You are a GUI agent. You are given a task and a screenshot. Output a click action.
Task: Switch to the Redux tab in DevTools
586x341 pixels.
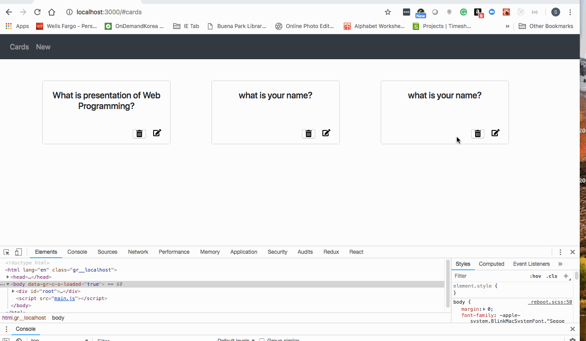pyautogui.click(x=331, y=252)
